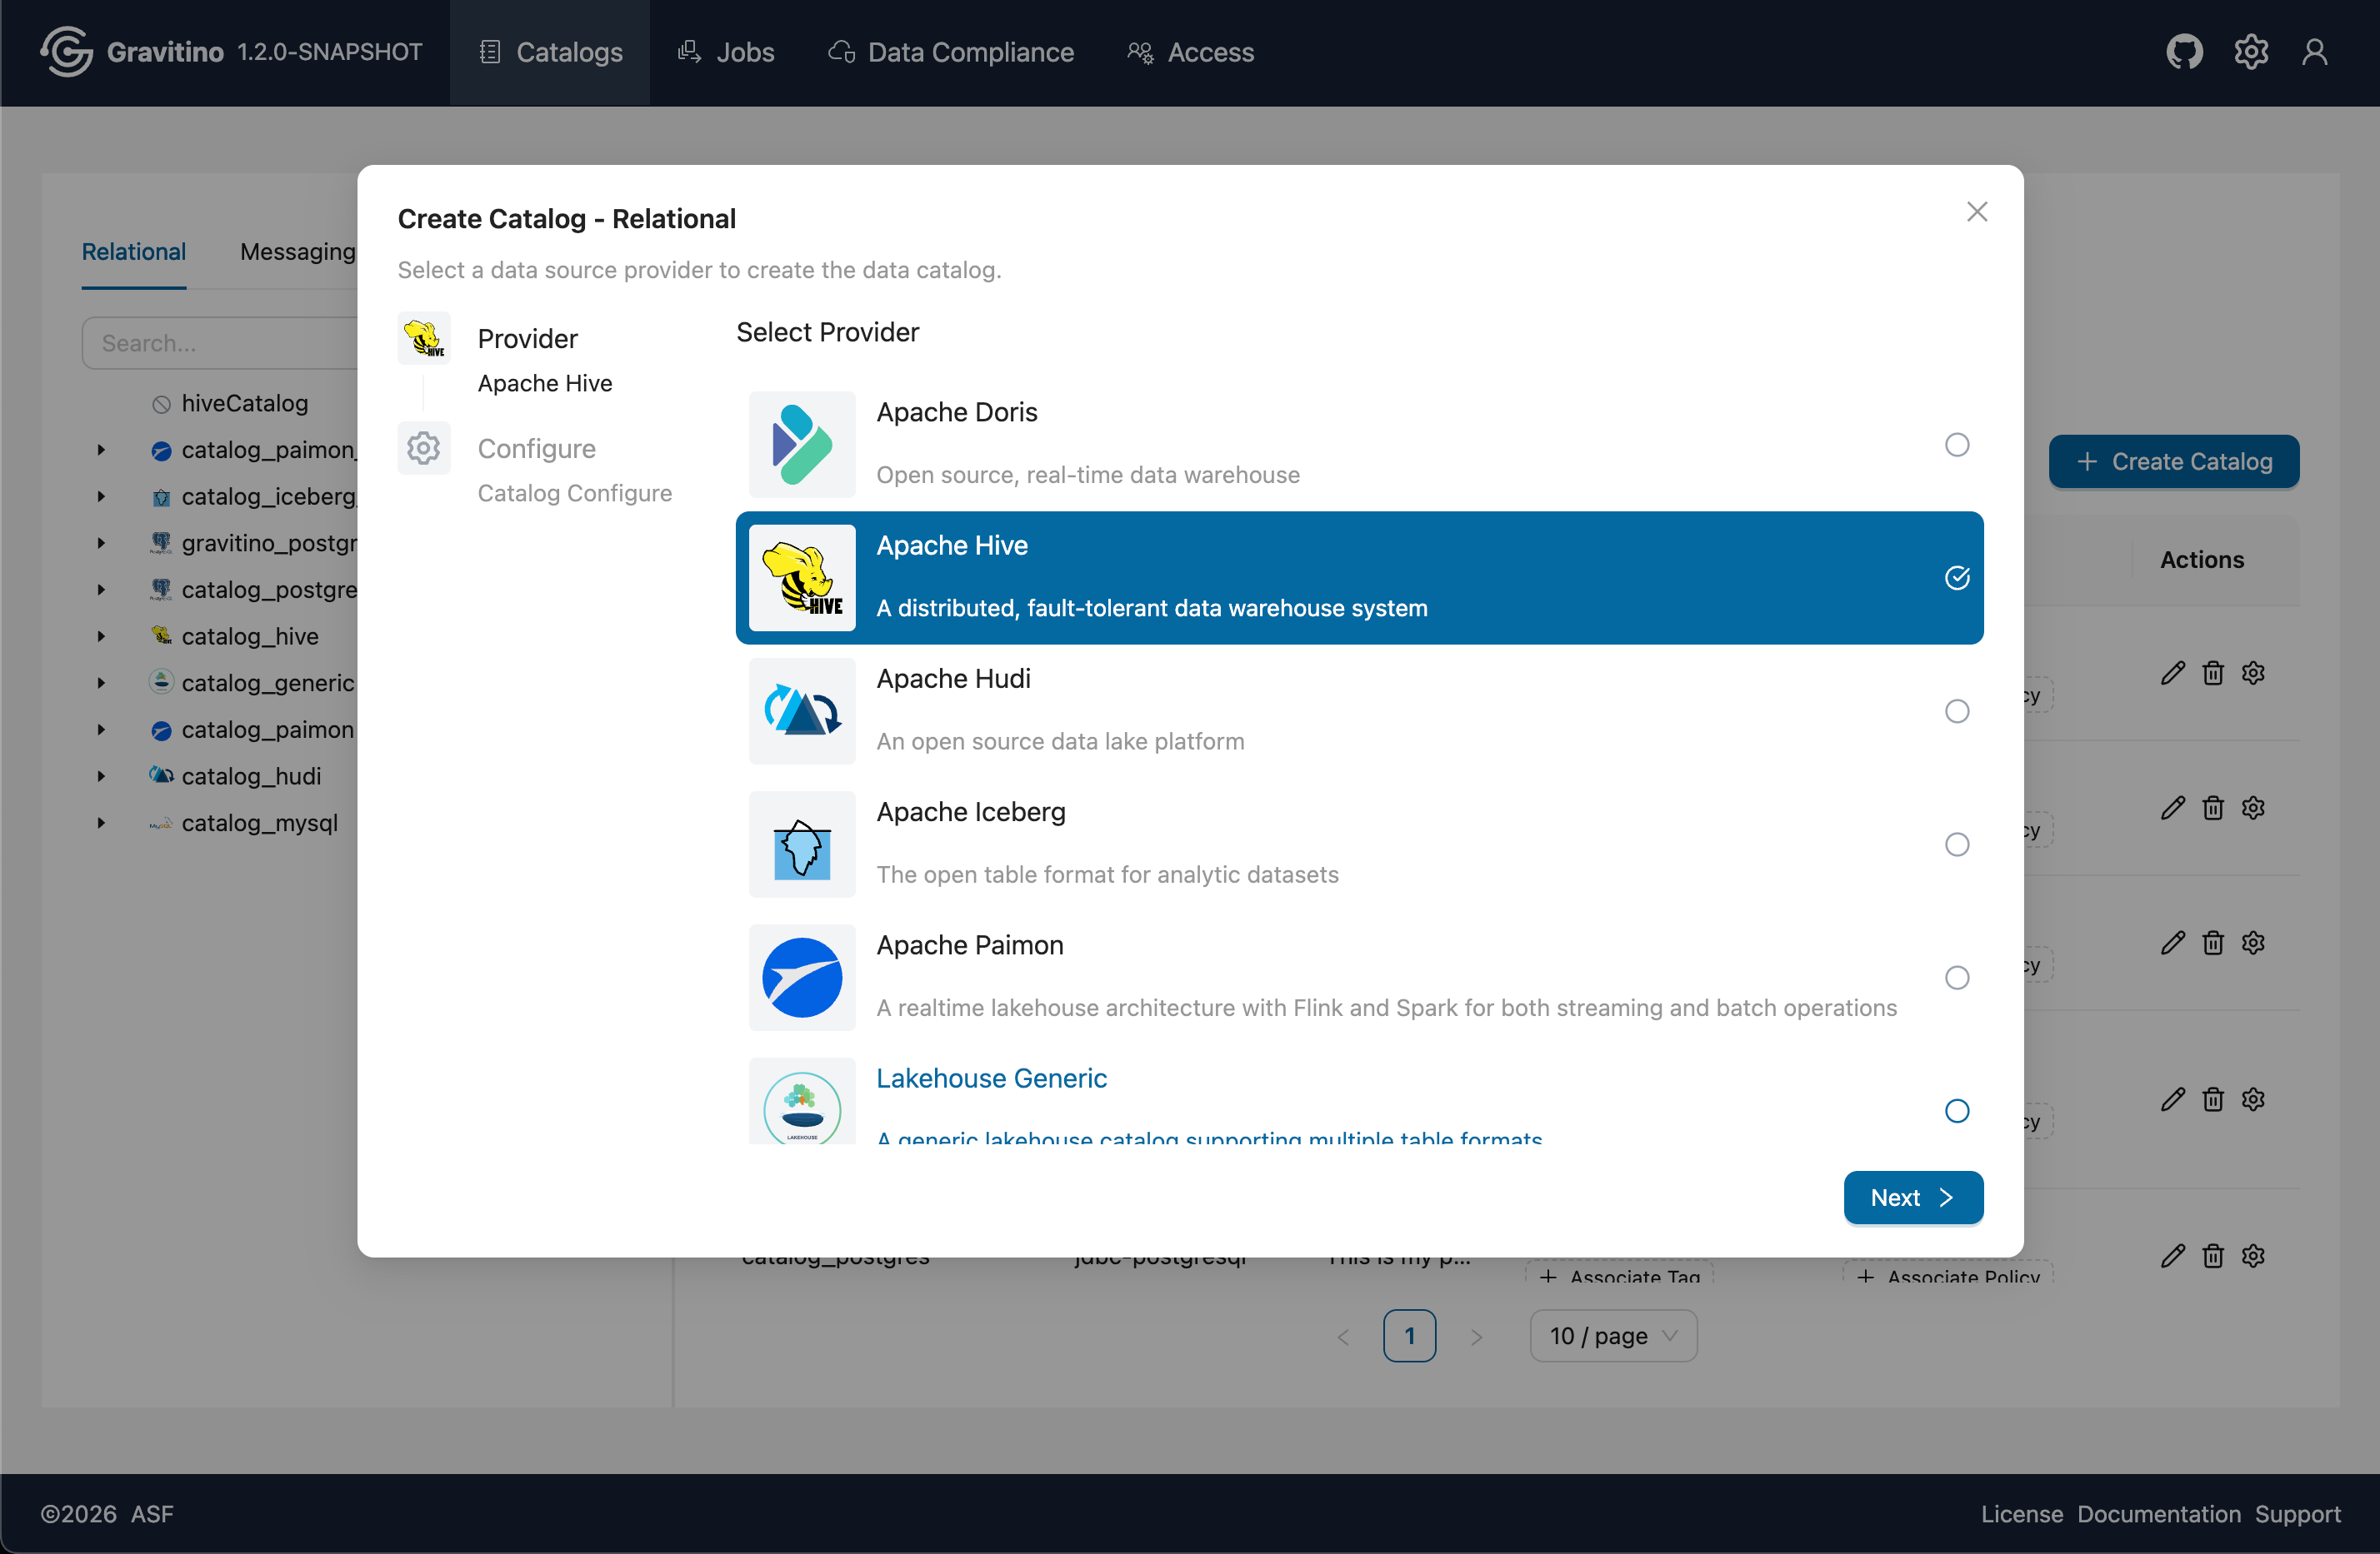Viewport: 2380px width, 1554px height.
Task: Click the Next button
Action: click(x=1912, y=1198)
